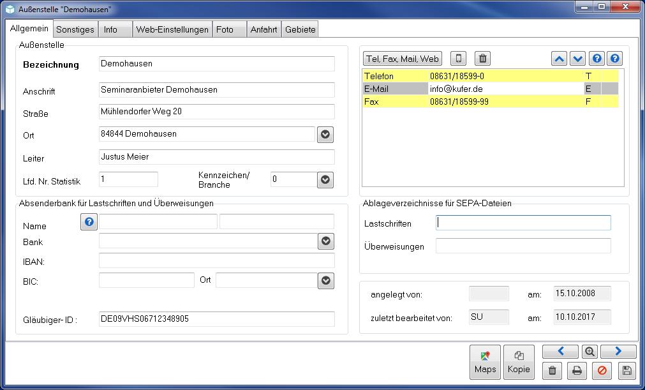Viewport: 645px width, 390px height.
Task: Cancel changes with the red prohibition icon
Action: [x=602, y=370]
